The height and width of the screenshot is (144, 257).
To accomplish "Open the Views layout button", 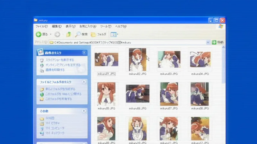I will coord(113,35).
